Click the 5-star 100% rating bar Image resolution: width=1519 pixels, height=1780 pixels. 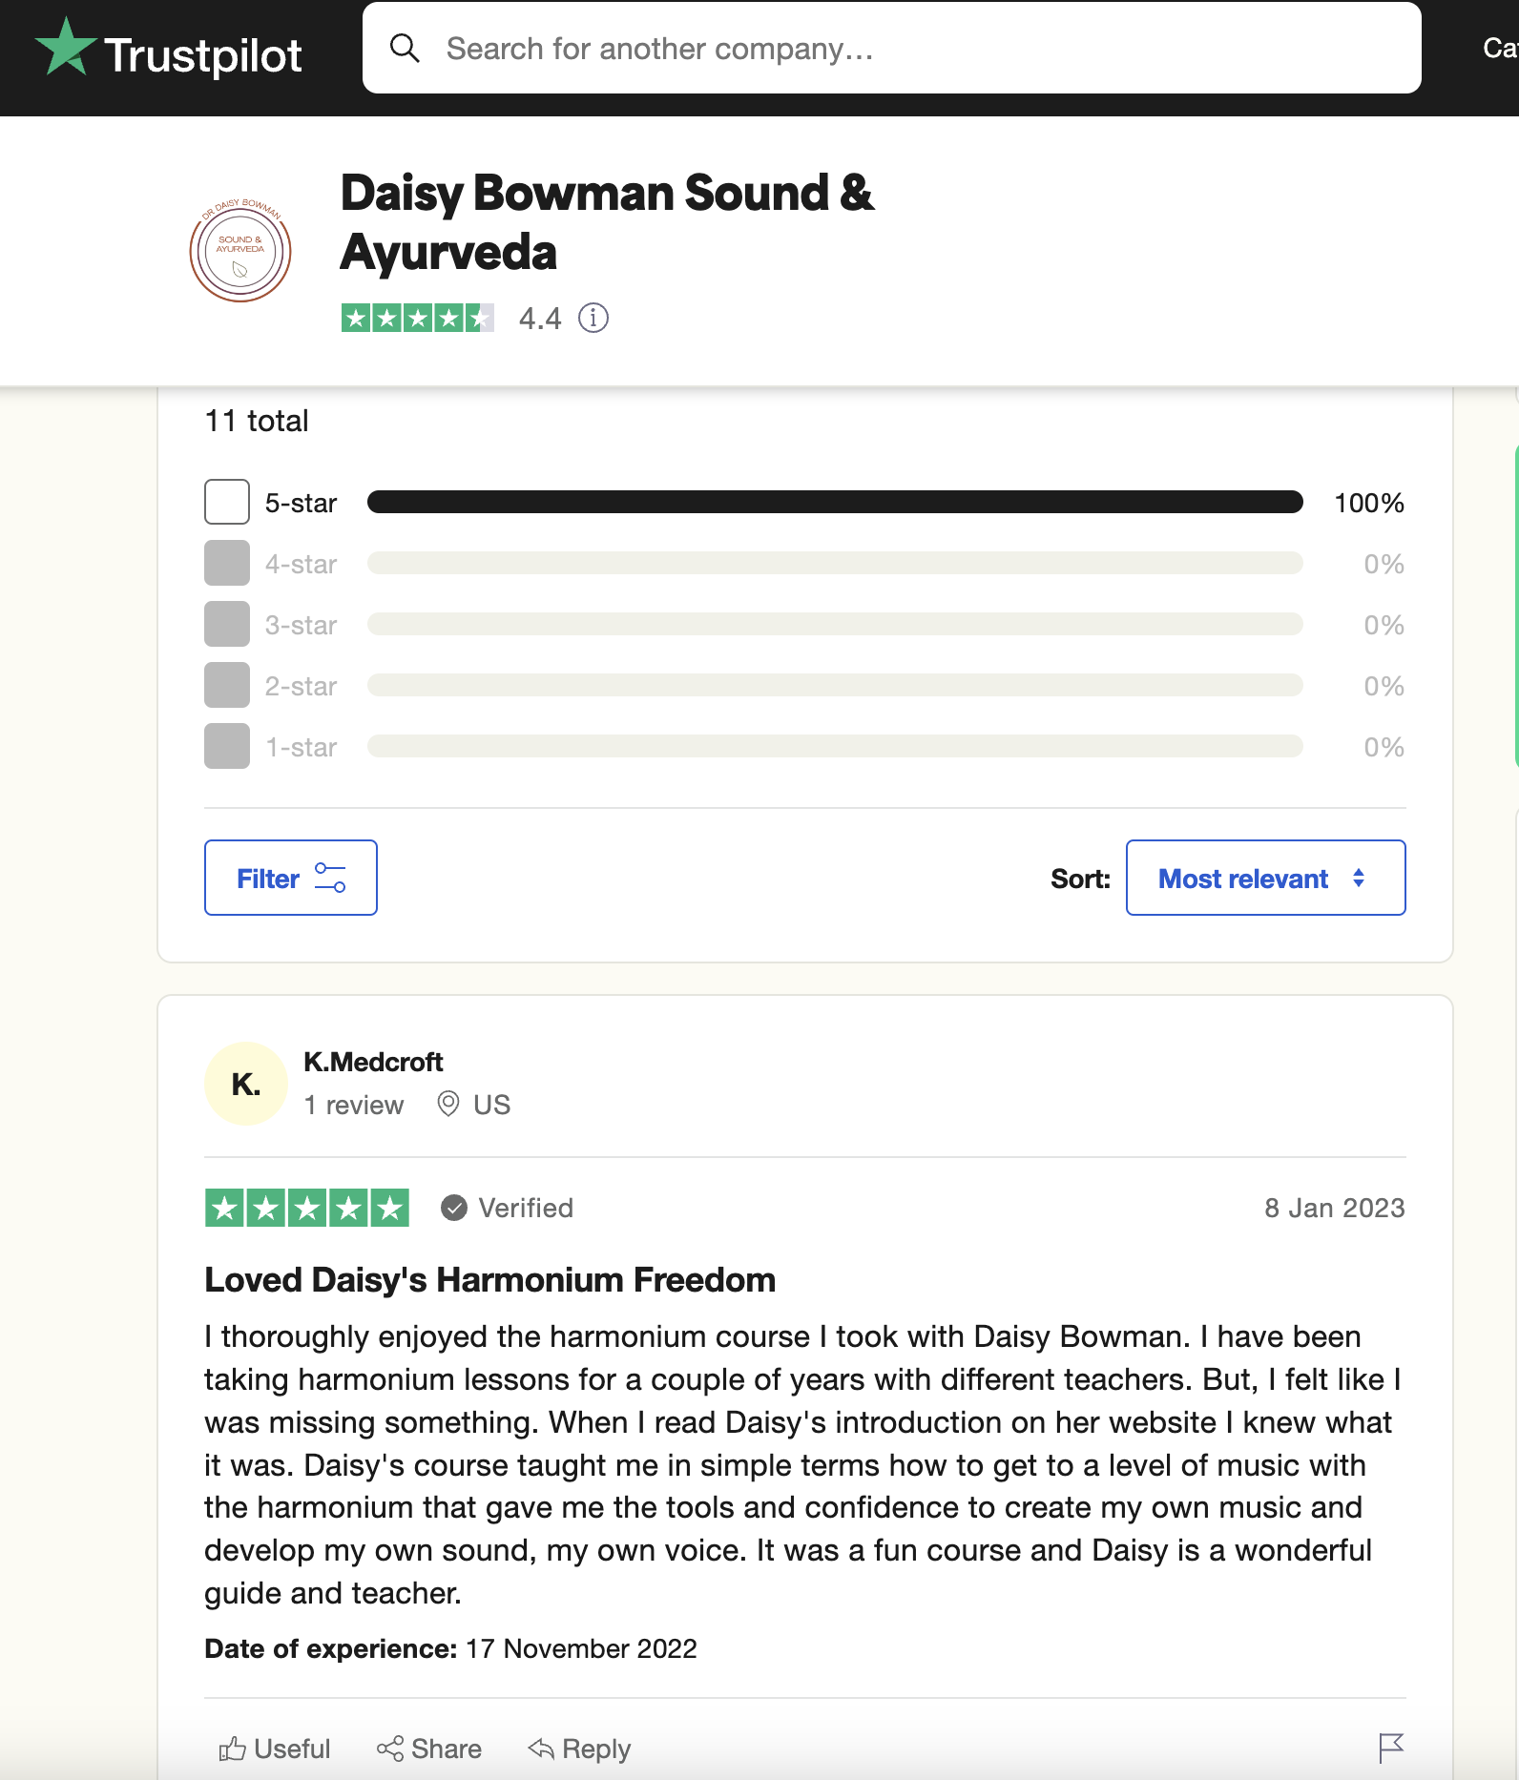pyautogui.click(x=835, y=502)
